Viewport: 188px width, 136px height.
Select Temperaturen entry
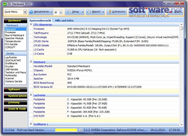point(13,41)
